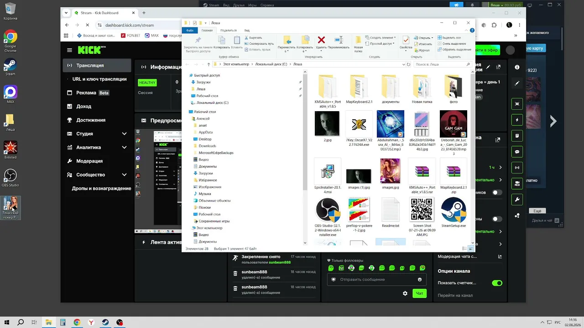The height and width of the screenshot is (328, 584).
Task: Click the Отправить сообщение chat field
Action: pyautogui.click(x=377, y=280)
